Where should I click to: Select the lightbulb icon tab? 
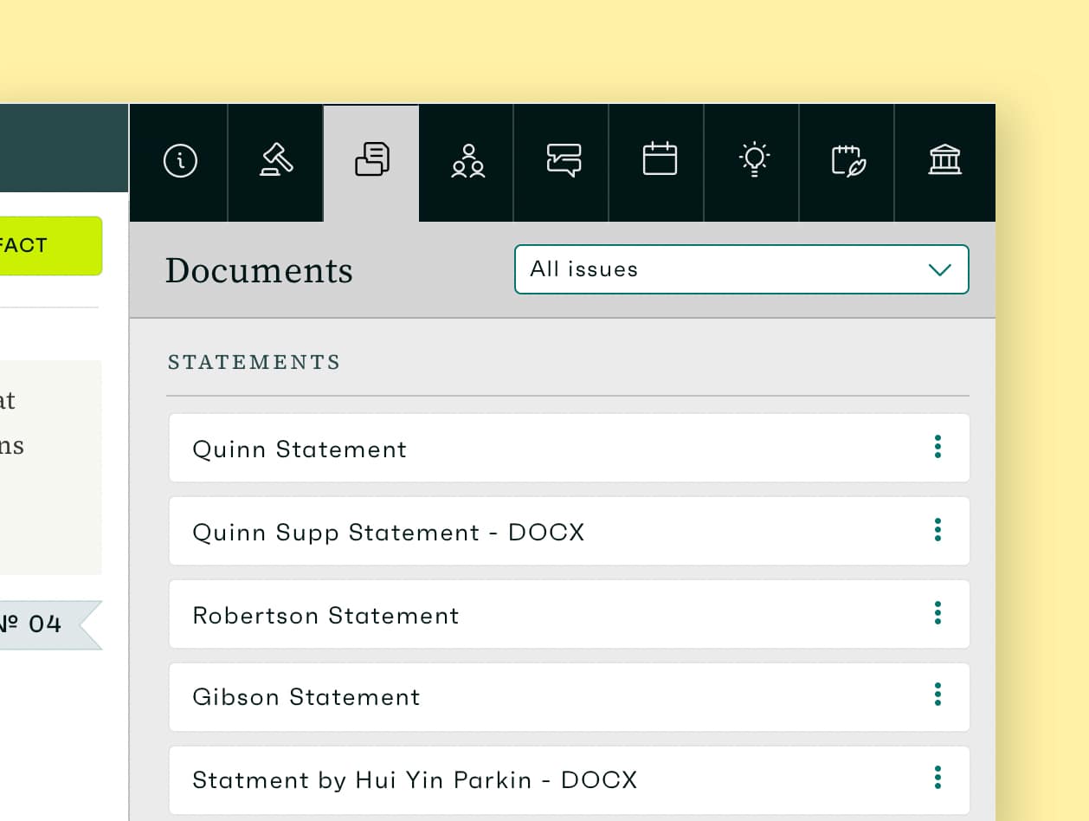754,161
